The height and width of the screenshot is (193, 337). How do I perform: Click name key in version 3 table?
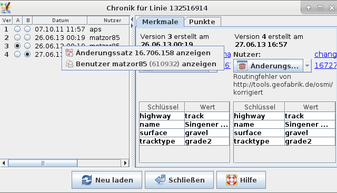coord(162,125)
